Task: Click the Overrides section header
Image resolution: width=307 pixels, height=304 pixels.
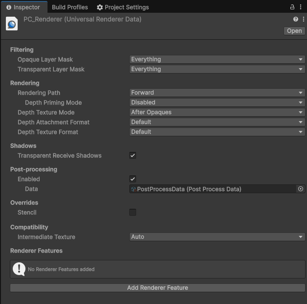Action: click(x=24, y=203)
